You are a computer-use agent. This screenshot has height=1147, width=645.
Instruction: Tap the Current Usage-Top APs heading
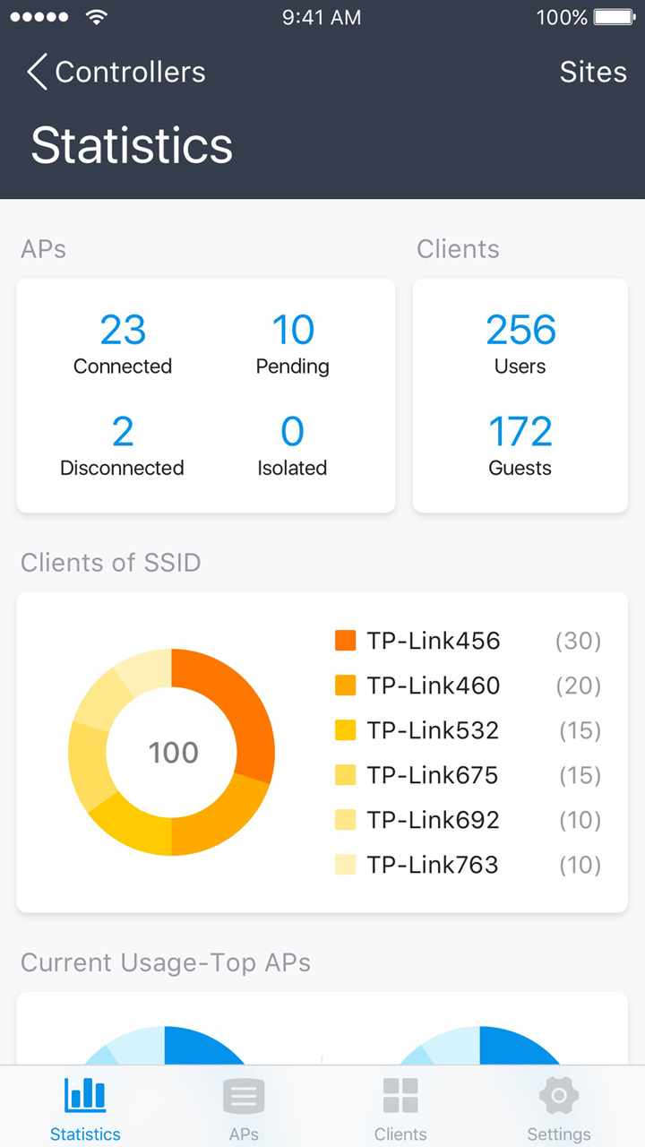[x=166, y=962]
